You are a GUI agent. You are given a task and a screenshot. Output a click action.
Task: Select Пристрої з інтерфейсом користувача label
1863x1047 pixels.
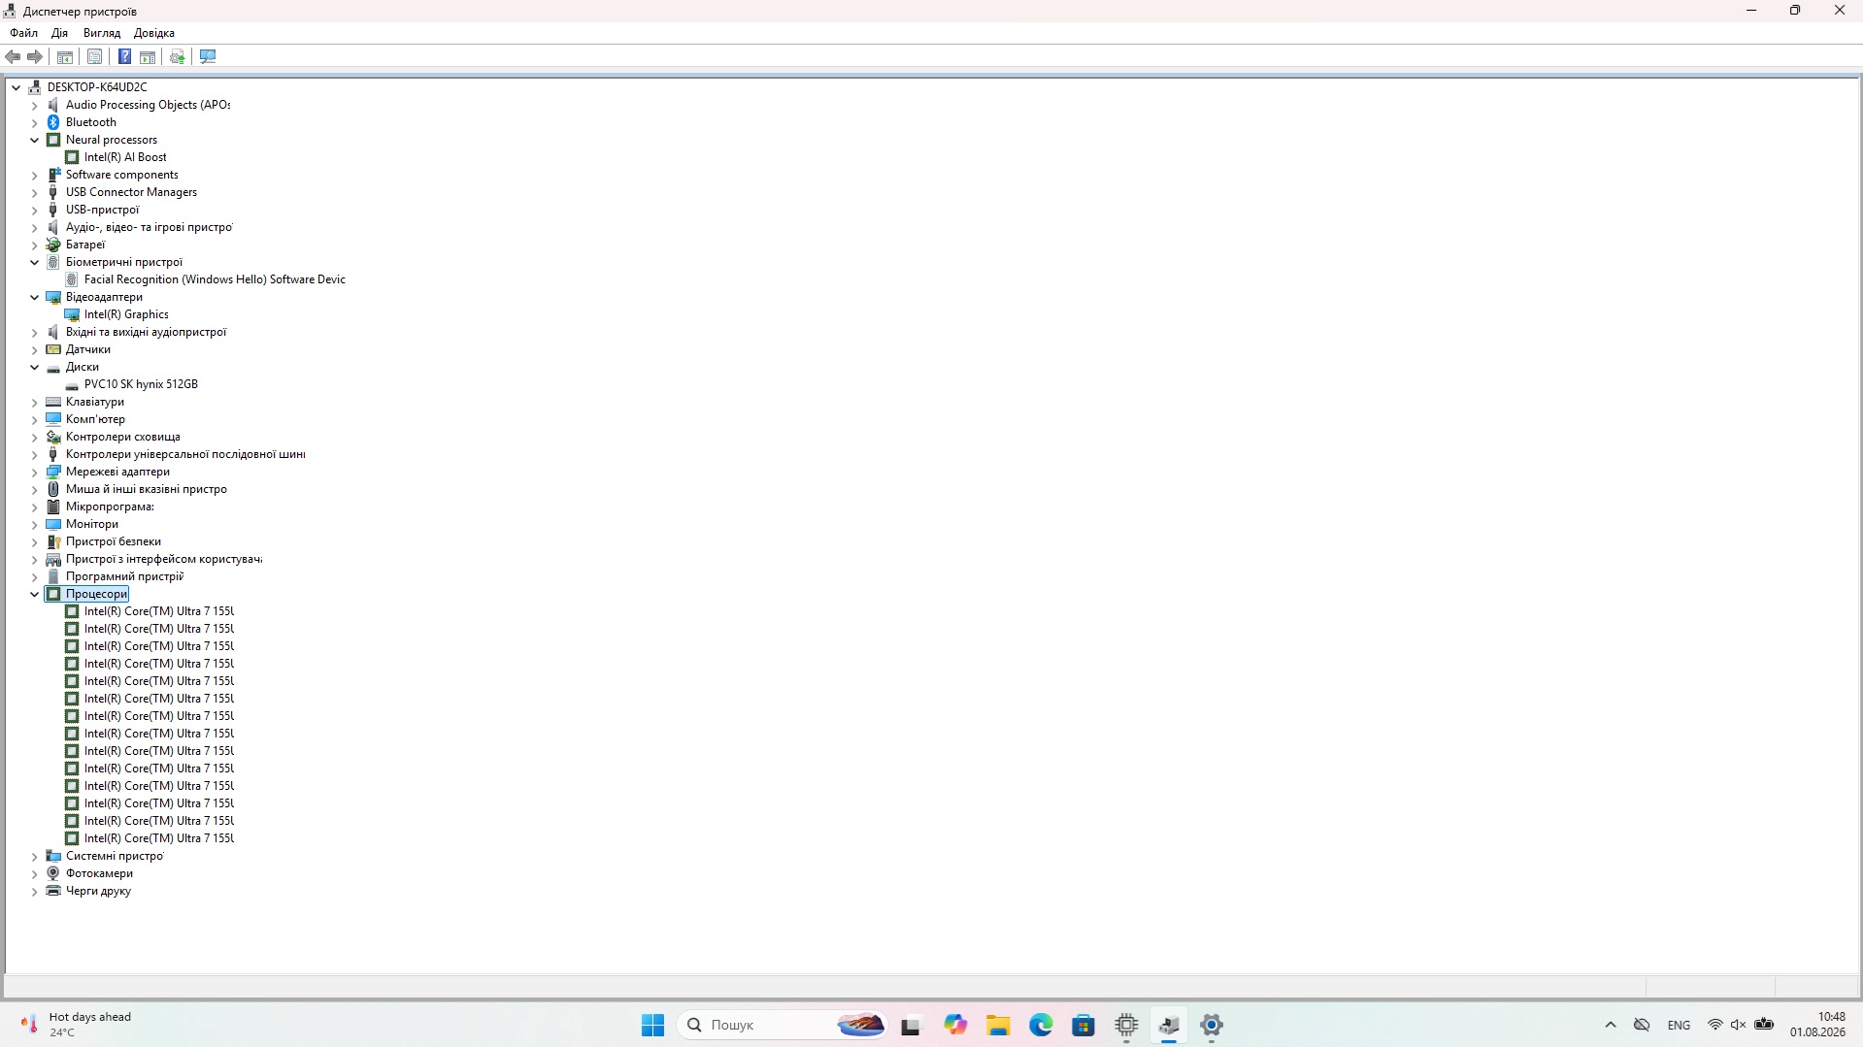tap(164, 559)
